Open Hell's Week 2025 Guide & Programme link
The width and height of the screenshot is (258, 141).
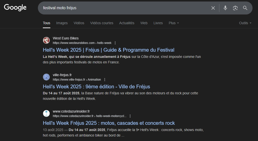109,50
